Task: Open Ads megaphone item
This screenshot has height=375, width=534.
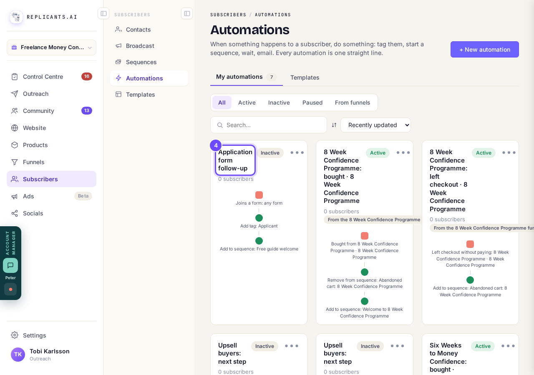Action: pyautogui.click(x=51, y=196)
